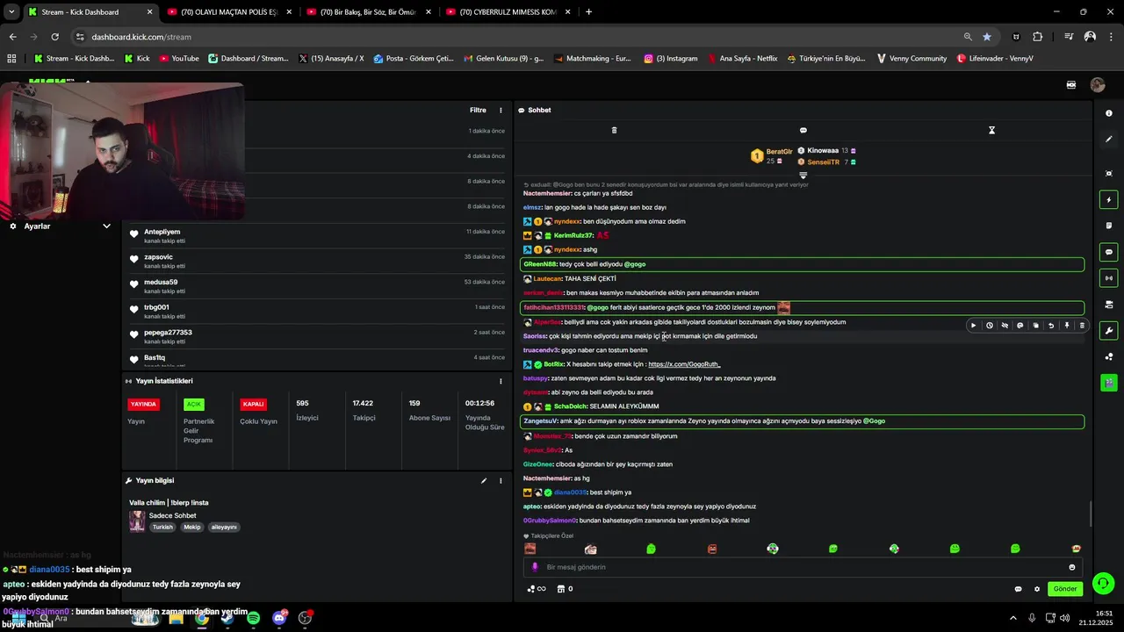Open the stream info icon in the right sidebar

(1109, 113)
